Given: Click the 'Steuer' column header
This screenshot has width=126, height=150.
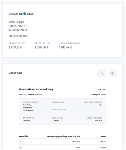Looking at the screenshot, I should [103, 136].
